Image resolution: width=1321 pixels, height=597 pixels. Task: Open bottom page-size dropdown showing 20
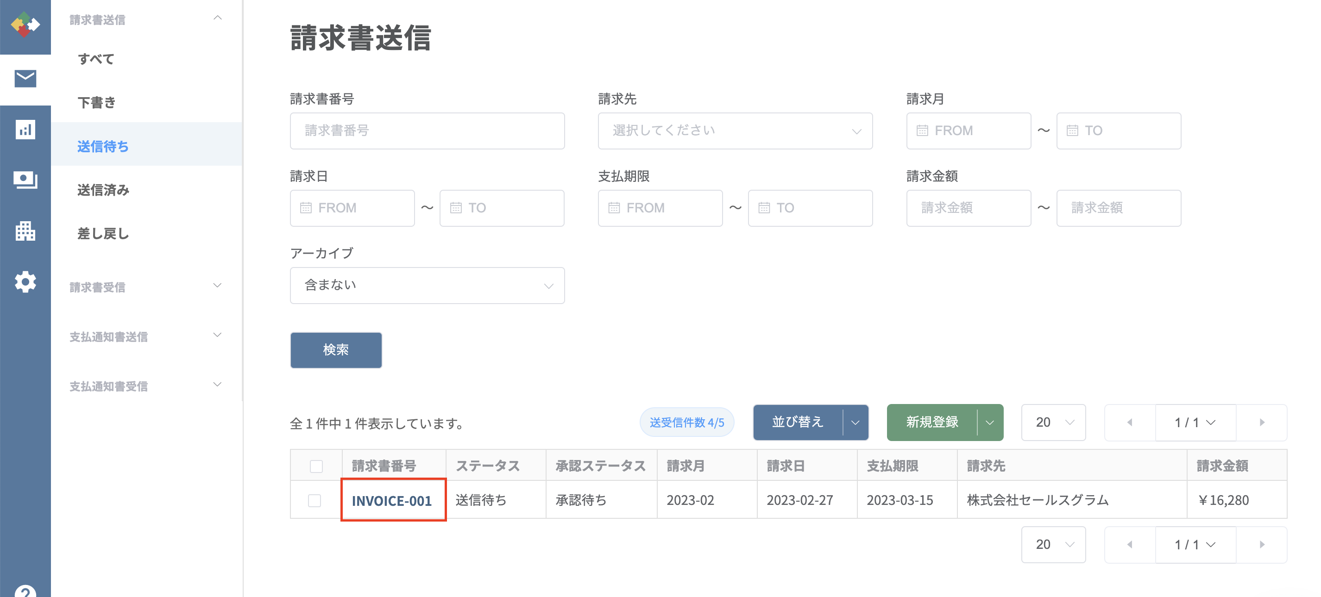(1053, 544)
